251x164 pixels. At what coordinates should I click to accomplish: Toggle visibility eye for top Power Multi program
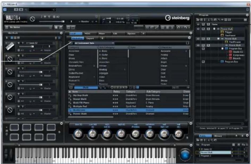[x=198, y=29]
